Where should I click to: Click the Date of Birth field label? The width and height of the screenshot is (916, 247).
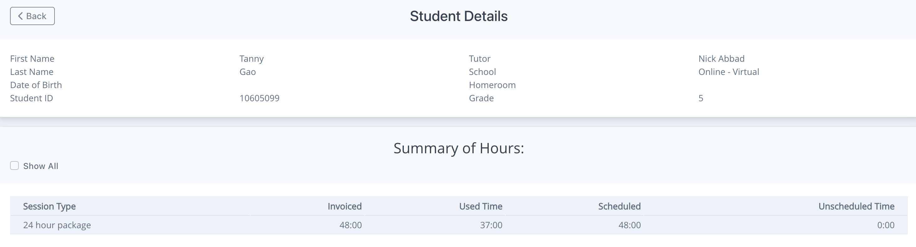[x=36, y=85]
